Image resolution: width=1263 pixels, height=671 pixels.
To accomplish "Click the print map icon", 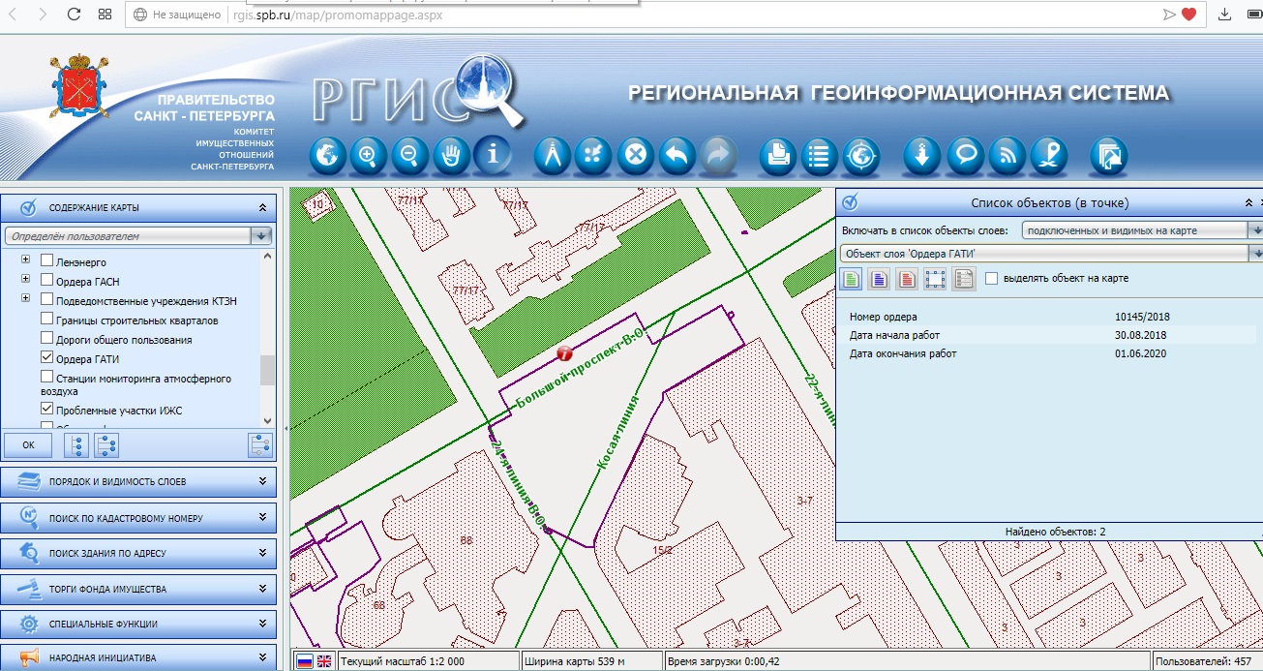I will [x=777, y=155].
